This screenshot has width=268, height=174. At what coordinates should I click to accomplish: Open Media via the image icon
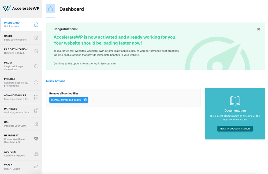36,66
